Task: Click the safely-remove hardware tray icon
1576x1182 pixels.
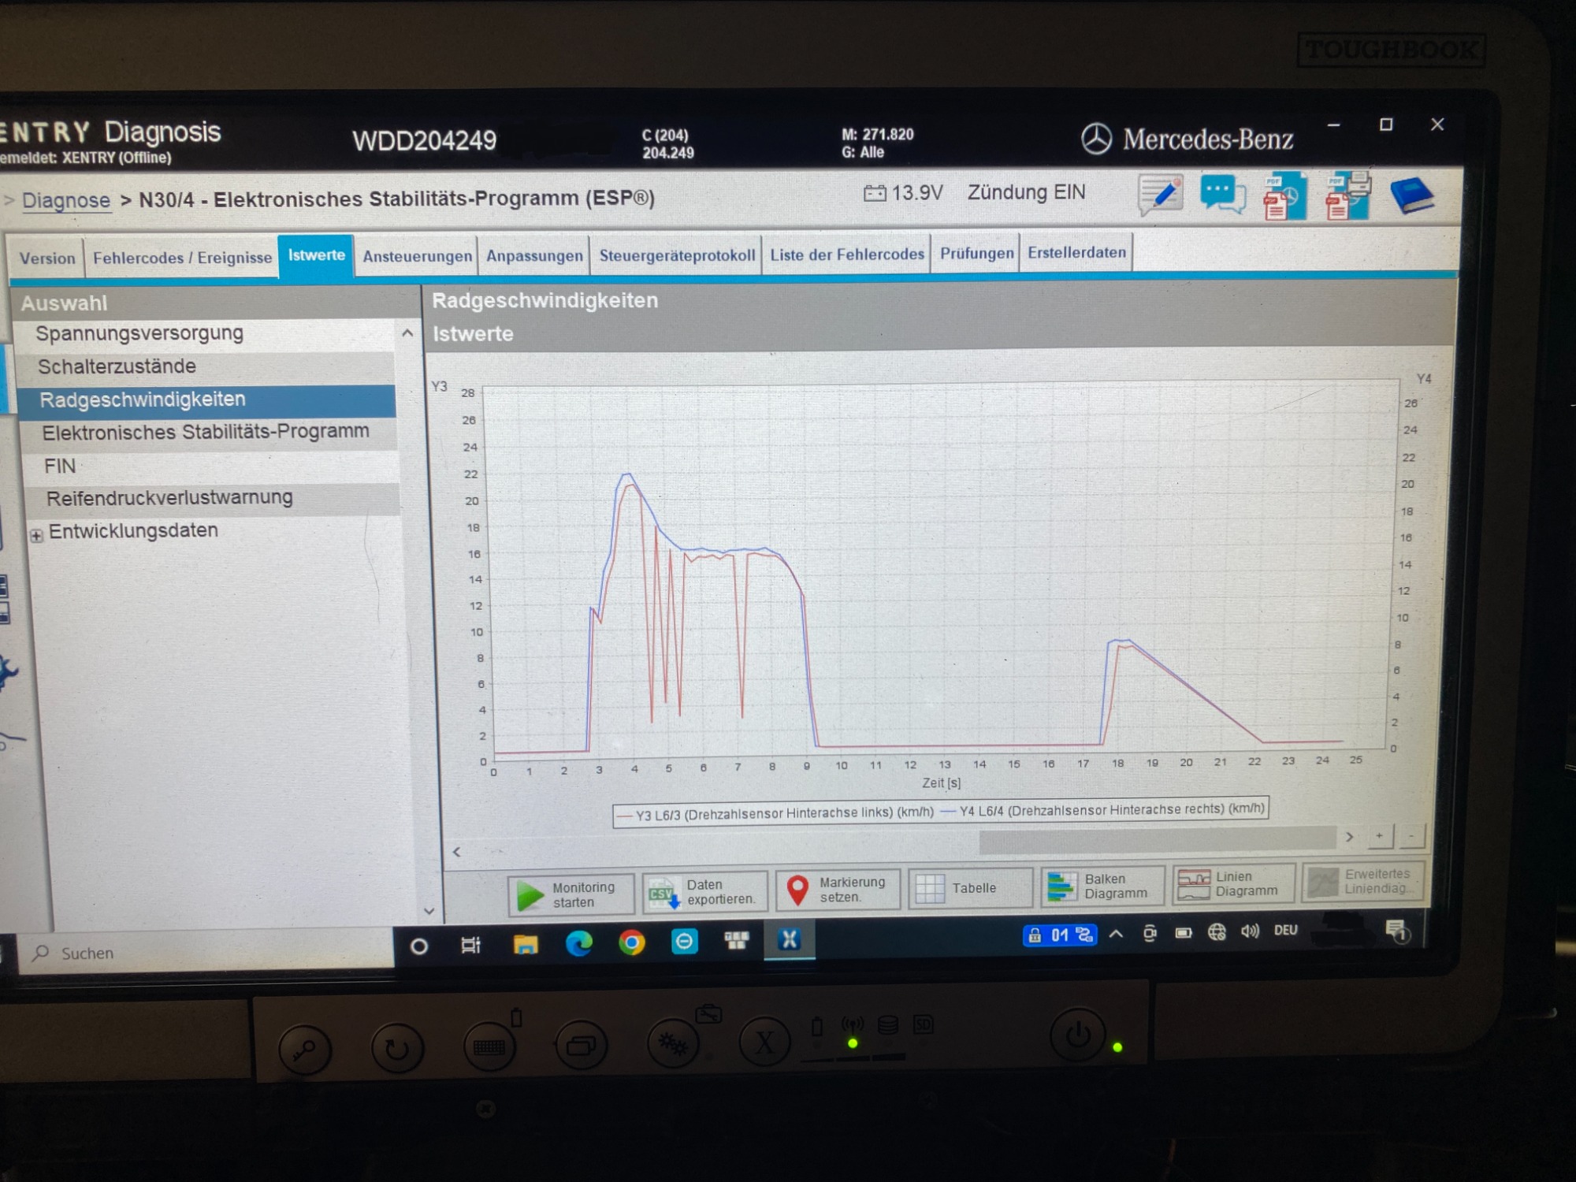Action: [x=1150, y=934]
